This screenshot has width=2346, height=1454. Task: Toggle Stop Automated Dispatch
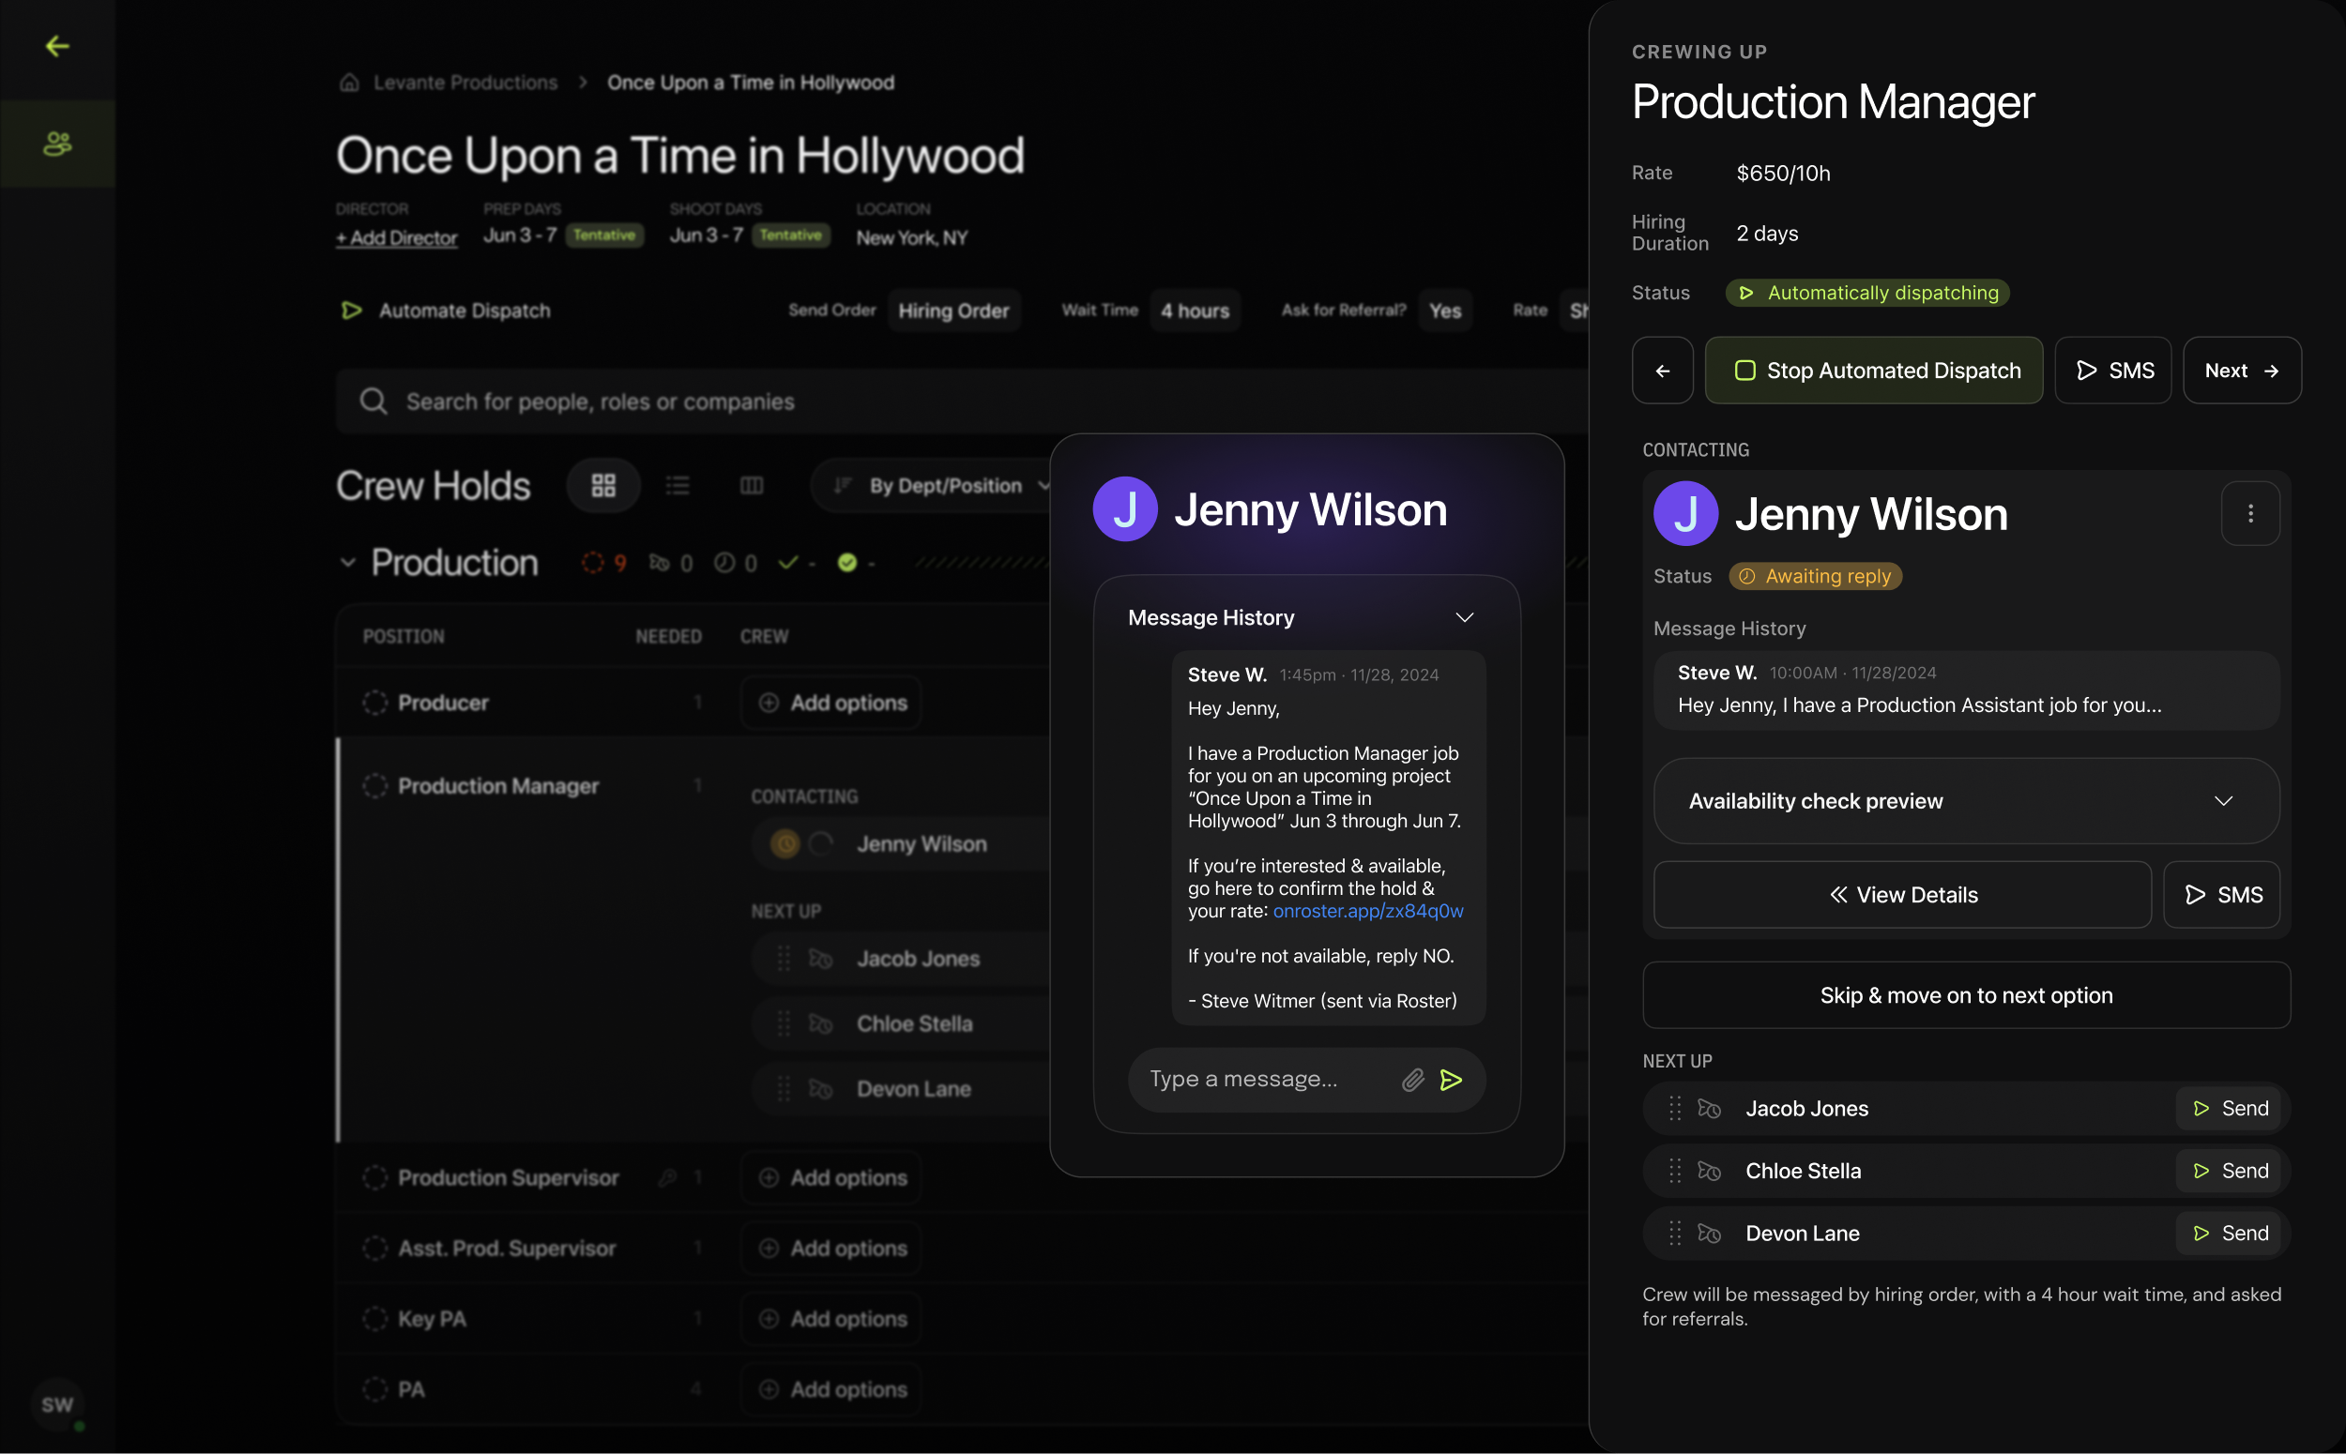(x=1873, y=371)
